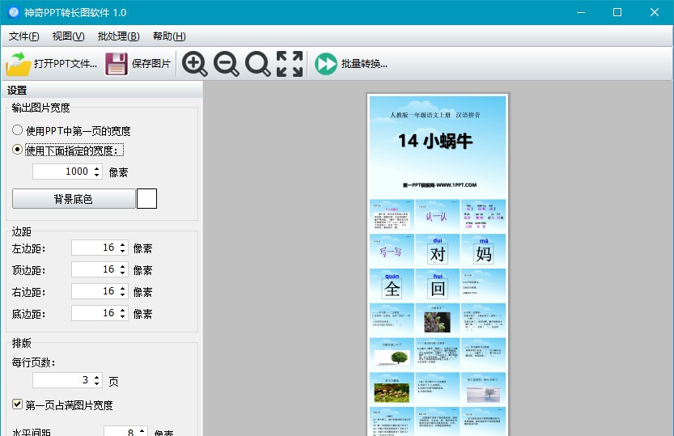Screen dimensions: 674x436
Task: Decrease pages per row with down arrow
Action: point(97,383)
